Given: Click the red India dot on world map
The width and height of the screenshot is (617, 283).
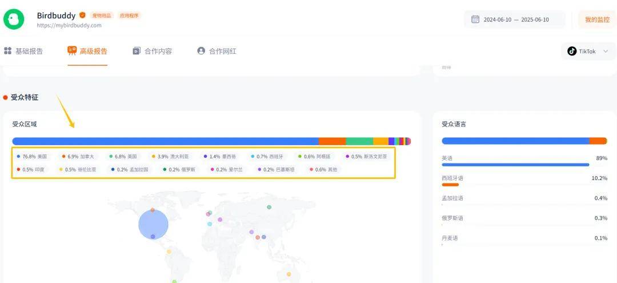Looking at the screenshot, I should tap(257, 237).
